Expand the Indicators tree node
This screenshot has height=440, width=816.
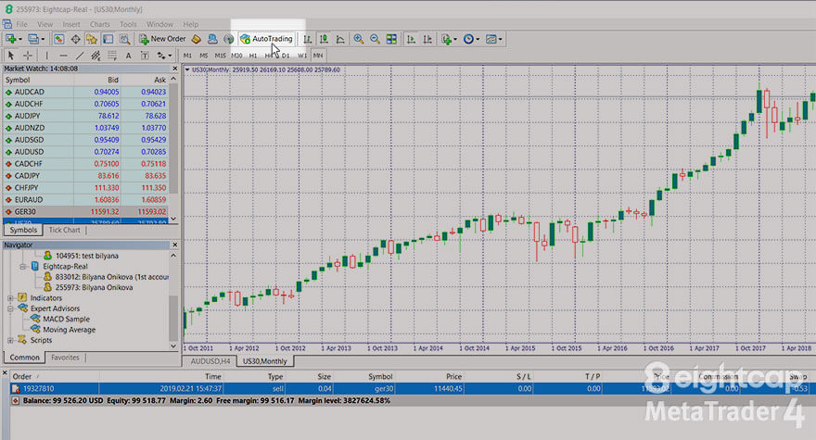[x=10, y=298]
